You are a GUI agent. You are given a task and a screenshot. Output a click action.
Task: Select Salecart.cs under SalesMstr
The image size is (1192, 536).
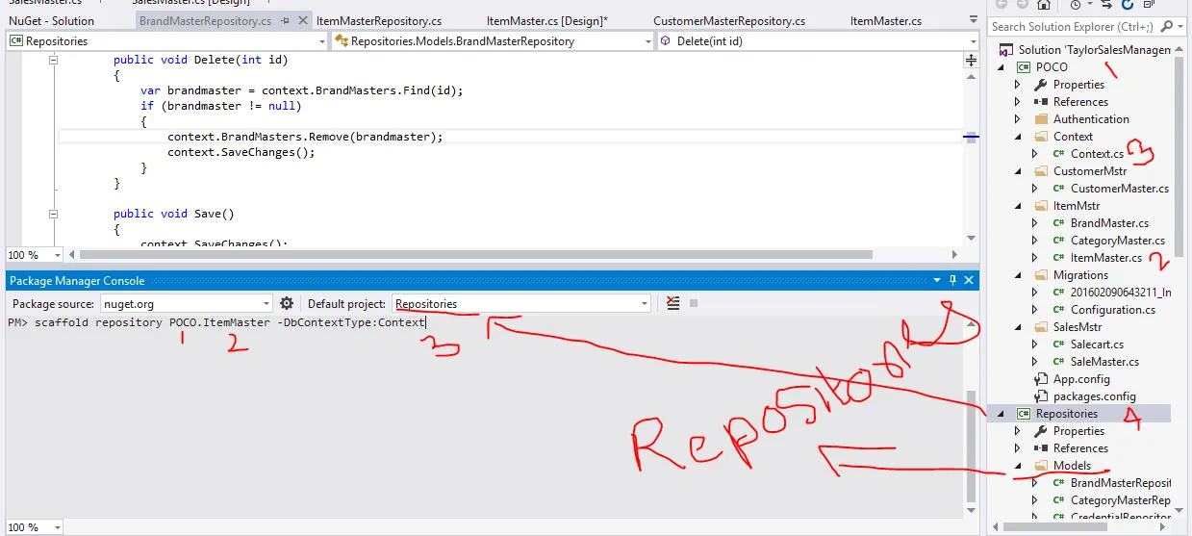[x=1097, y=345]
